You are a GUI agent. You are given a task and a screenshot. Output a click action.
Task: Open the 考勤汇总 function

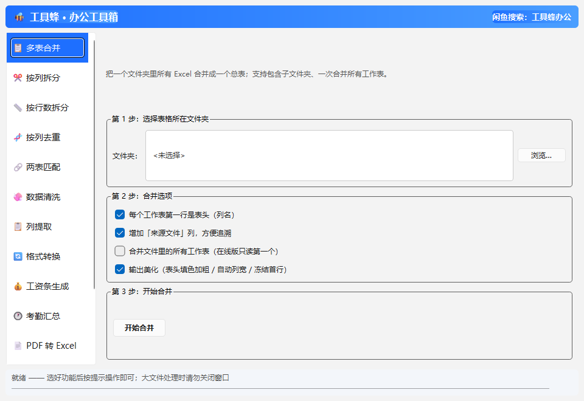point(47,316)
